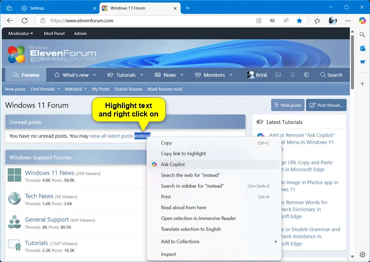Click the tracking prevention eye icon
This screenshot has width=370, height=262.
[272, 21]
